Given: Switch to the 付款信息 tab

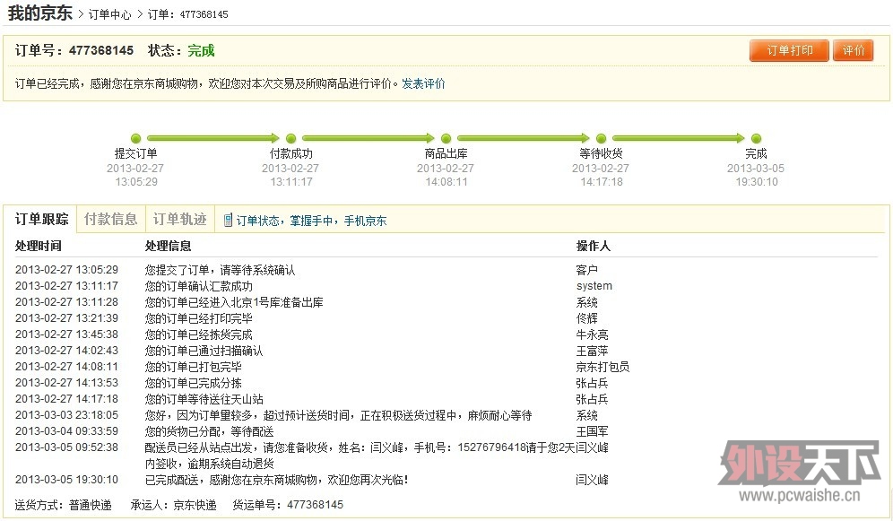Looking at the screenshot, I should (110, 219).
